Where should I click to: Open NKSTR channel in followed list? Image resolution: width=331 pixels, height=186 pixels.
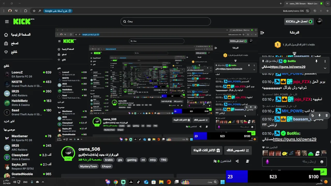point(28,84)
